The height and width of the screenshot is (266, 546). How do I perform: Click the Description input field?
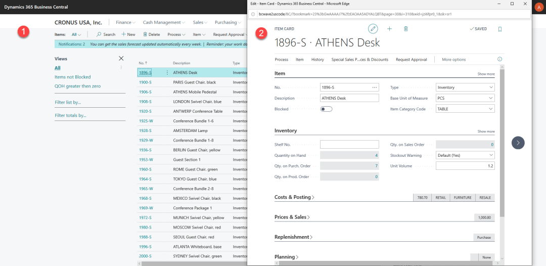[x=349, y=98]
